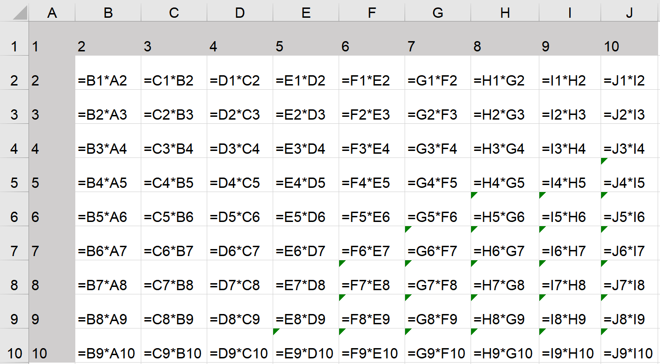Select column A header
Viewport: 660px width, 364px height.
coord(52,12)
